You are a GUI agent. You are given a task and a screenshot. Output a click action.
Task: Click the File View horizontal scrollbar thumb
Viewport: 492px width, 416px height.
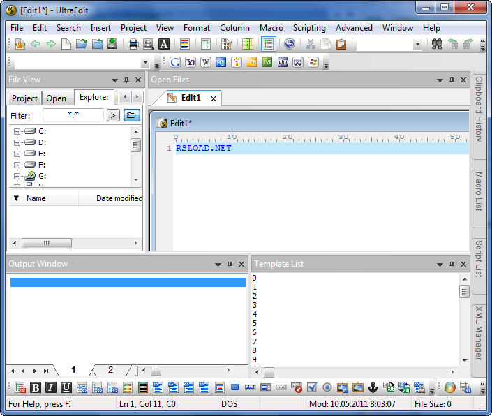[x=47, y=243]
